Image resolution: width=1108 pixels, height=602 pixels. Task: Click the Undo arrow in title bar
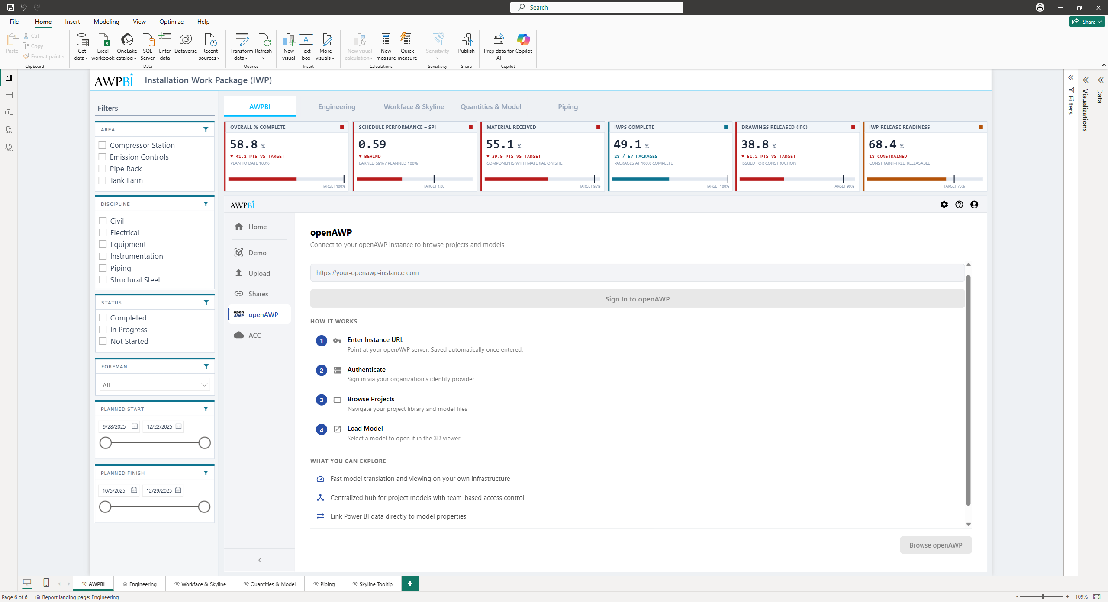[x=24, y=7]
